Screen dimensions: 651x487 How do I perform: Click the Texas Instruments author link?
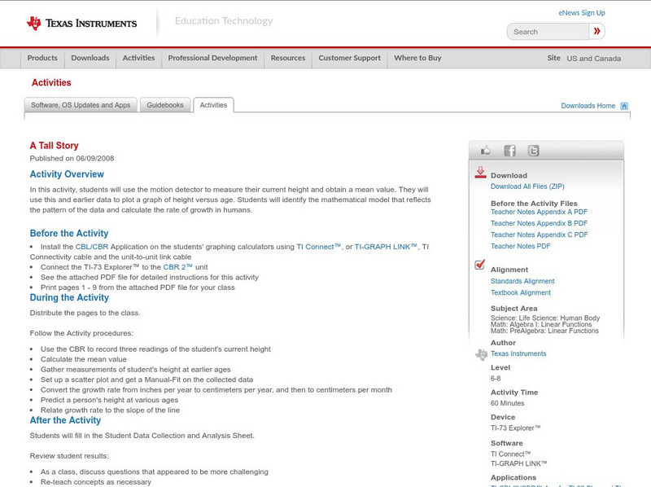coord(518,353)
